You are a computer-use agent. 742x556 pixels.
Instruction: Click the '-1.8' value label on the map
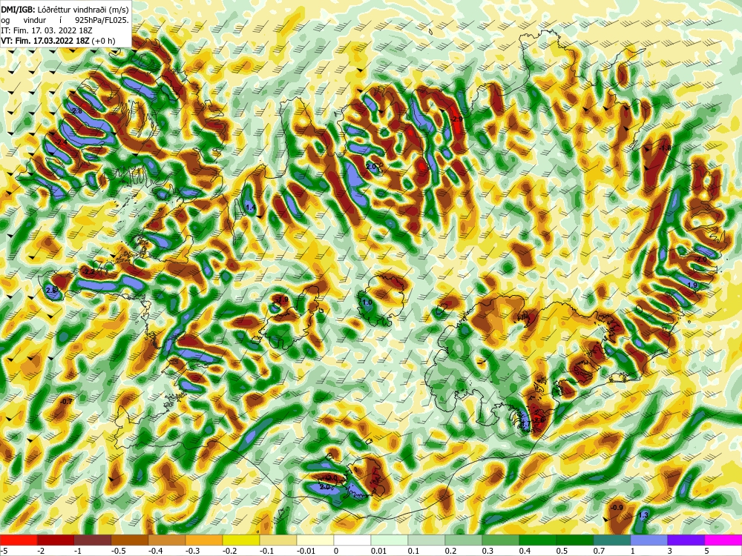(666, 148)
